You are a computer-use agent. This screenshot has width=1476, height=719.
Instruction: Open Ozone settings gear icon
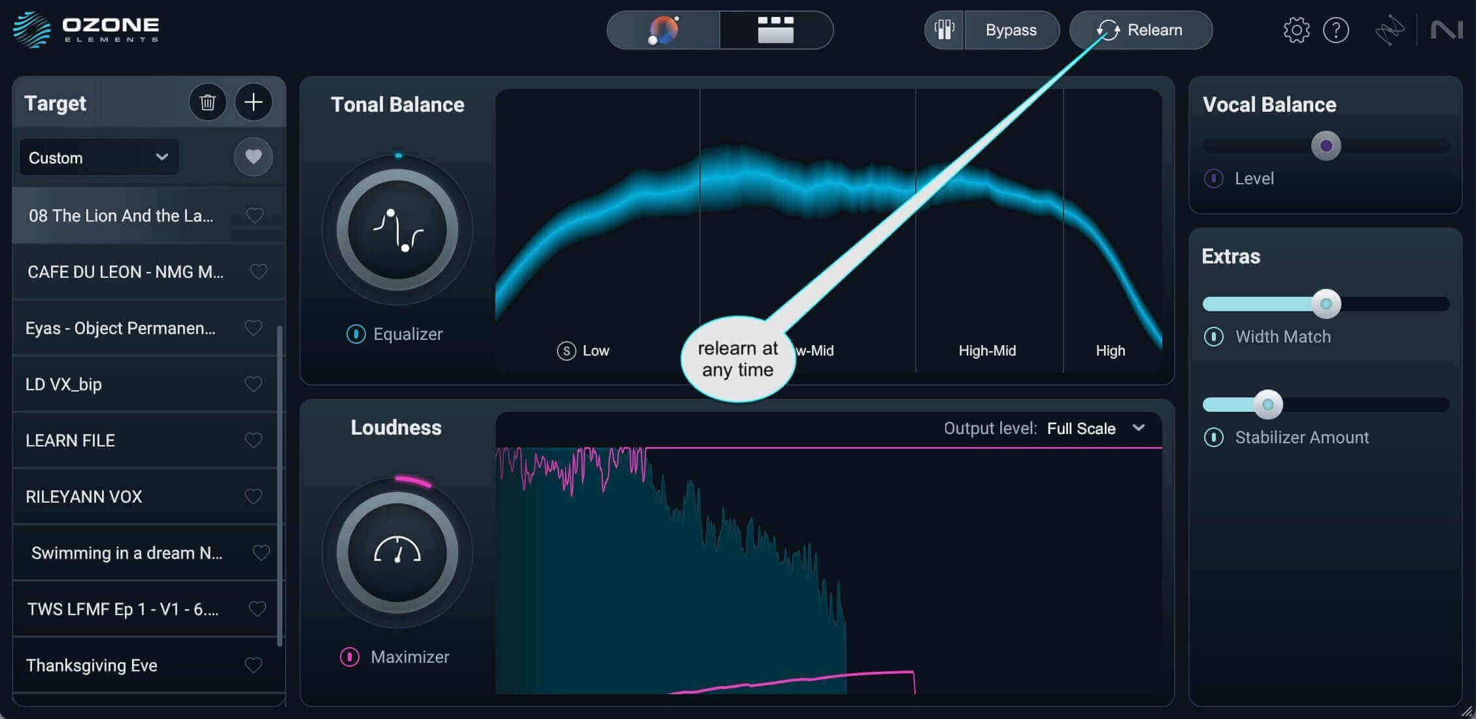(1296, 30)
